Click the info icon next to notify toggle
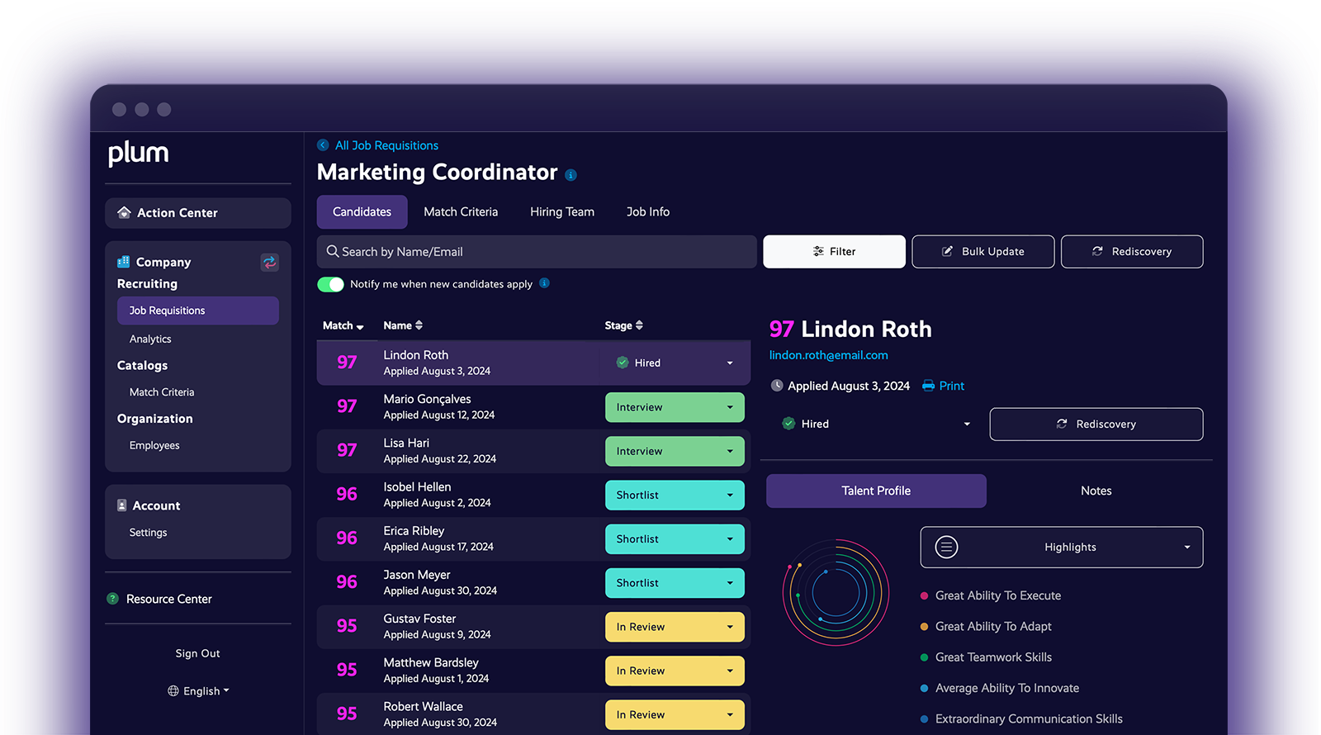Screen dimensions: 1321x735 (x=544, y=283)
